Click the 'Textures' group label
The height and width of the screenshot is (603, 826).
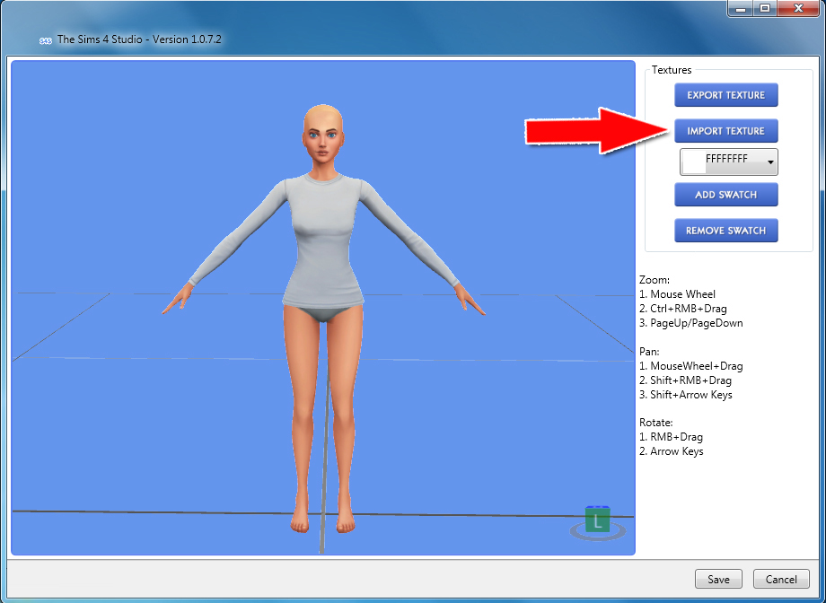point(672,69)
